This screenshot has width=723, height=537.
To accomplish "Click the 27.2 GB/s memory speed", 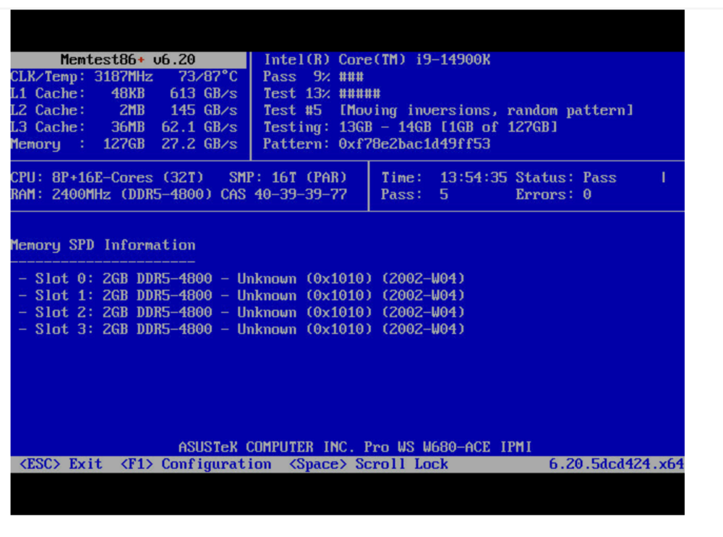I will click(x=200, y=144).
